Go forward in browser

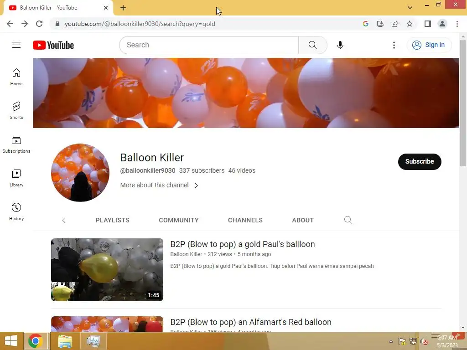point(25,24)
